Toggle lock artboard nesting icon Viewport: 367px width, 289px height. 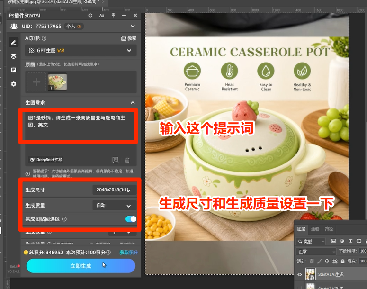click(x=335, y=262)
